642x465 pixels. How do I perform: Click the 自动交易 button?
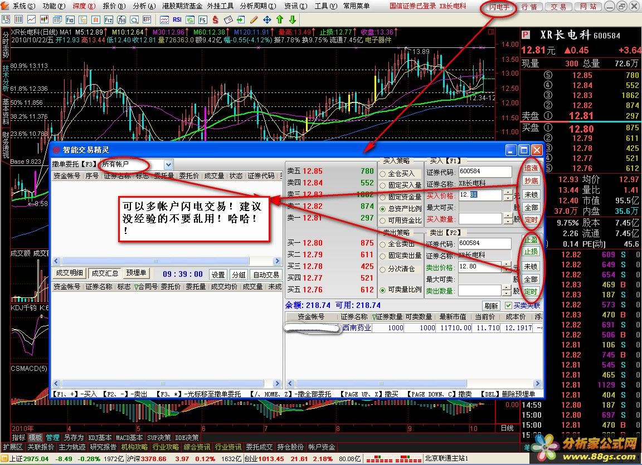coord(266,275)
